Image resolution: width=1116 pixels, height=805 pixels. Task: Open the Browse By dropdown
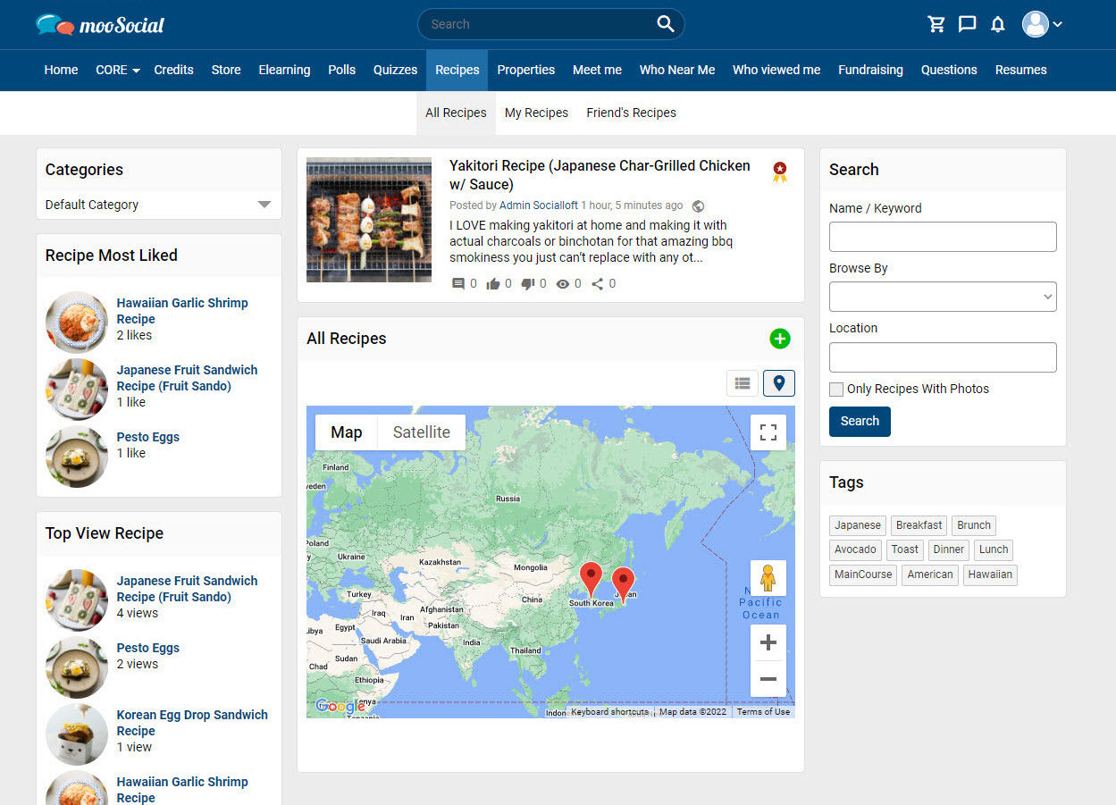pos(943,297)
